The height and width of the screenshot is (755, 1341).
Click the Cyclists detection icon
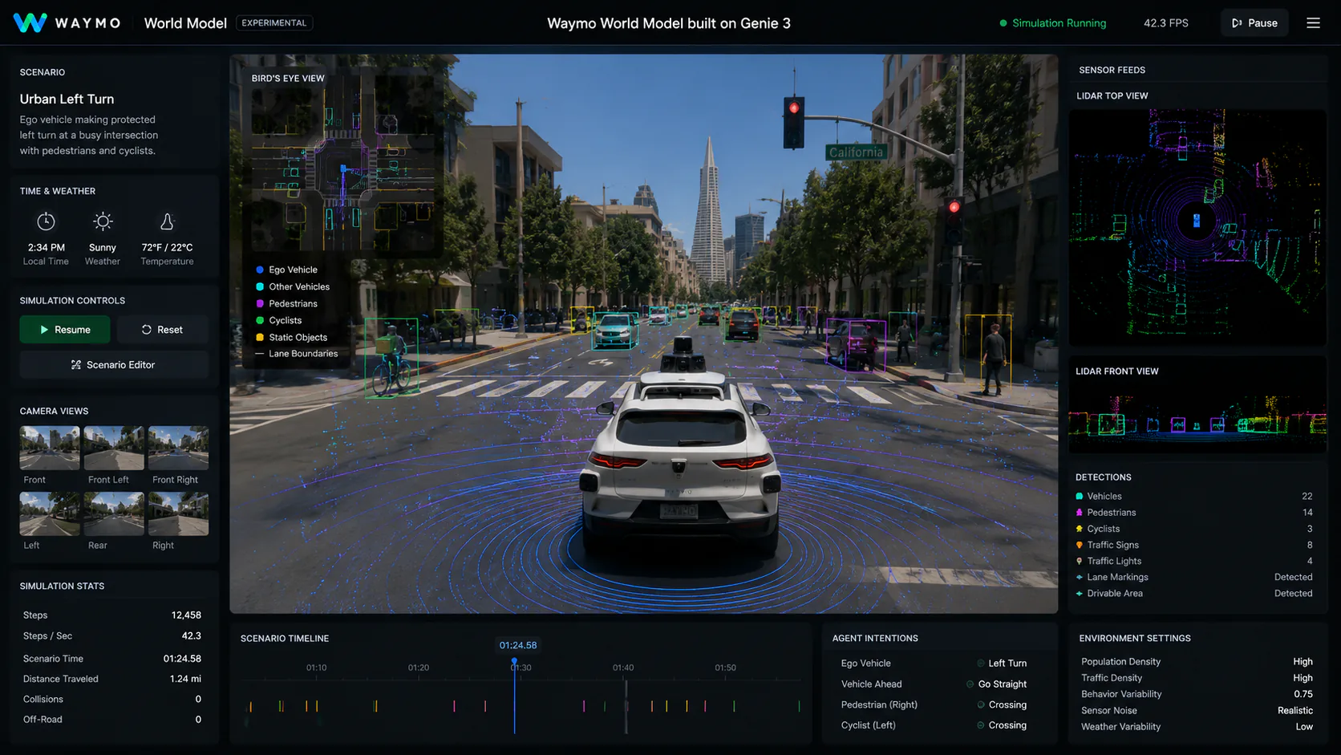1079,529
